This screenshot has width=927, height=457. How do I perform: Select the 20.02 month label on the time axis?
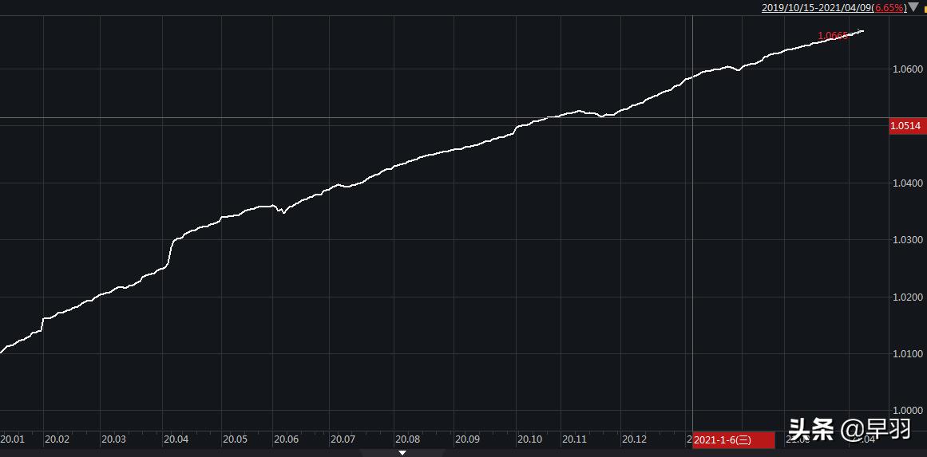57,439
